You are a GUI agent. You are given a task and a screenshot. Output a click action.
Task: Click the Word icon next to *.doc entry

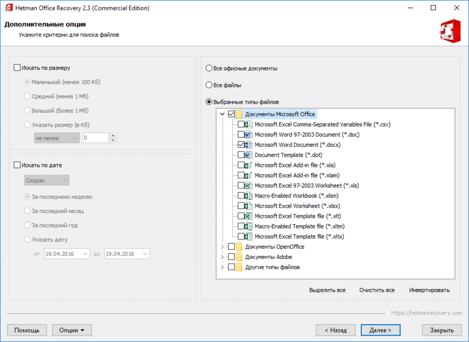249,134
